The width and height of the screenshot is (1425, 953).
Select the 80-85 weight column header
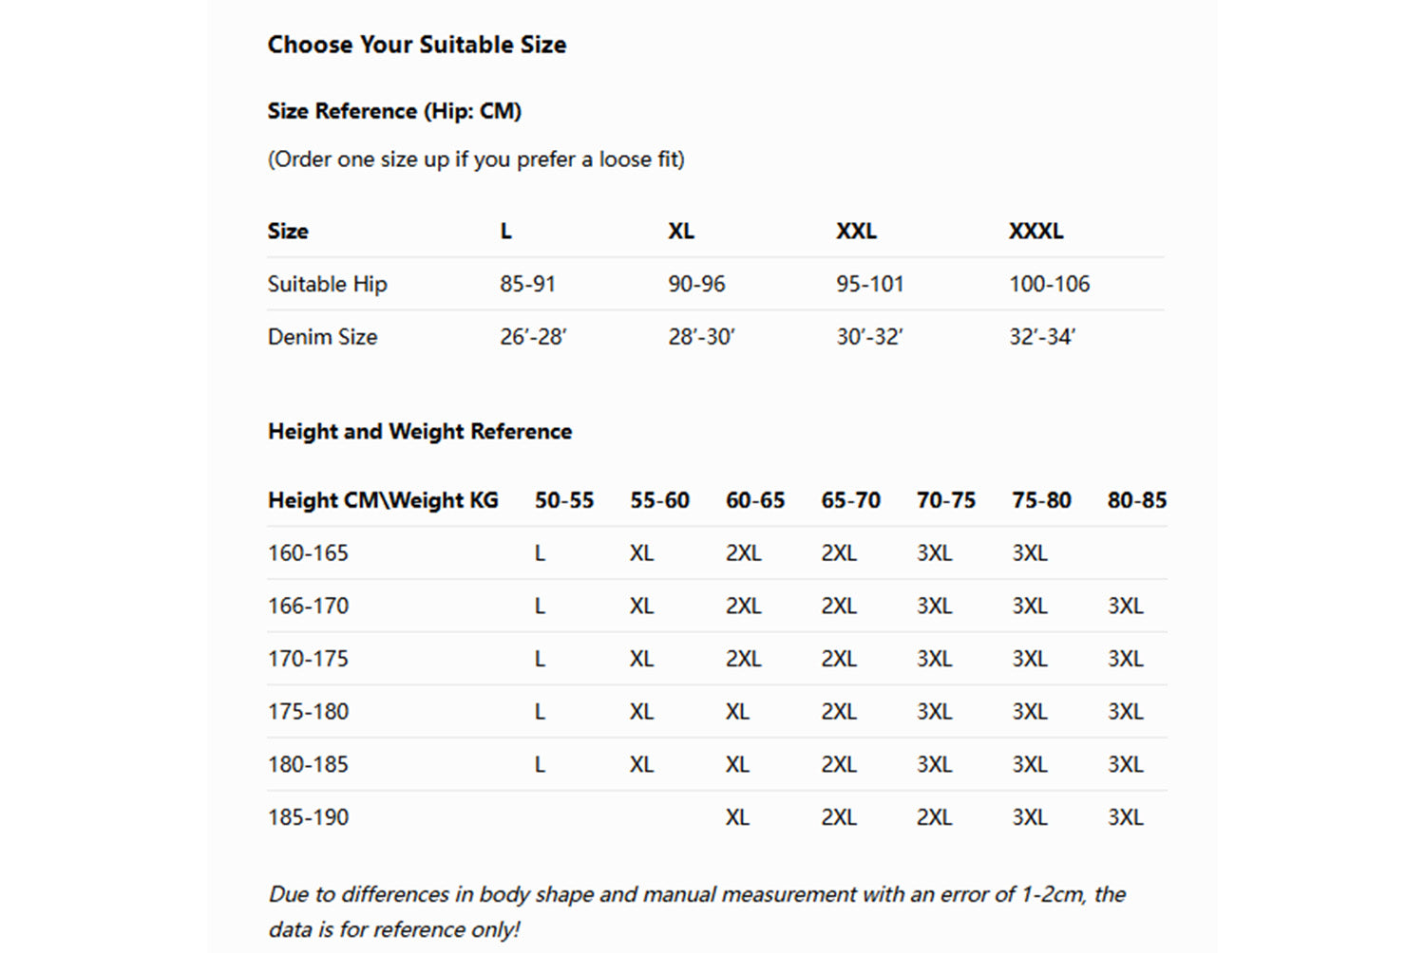coord(1136,500)
